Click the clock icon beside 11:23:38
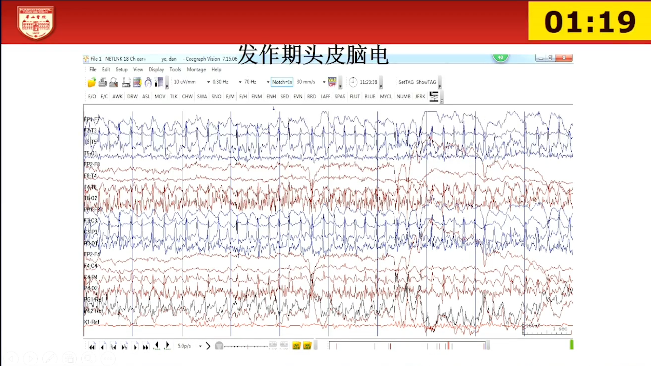The height and width of the screenshot is (366, 651). (353, 82)
